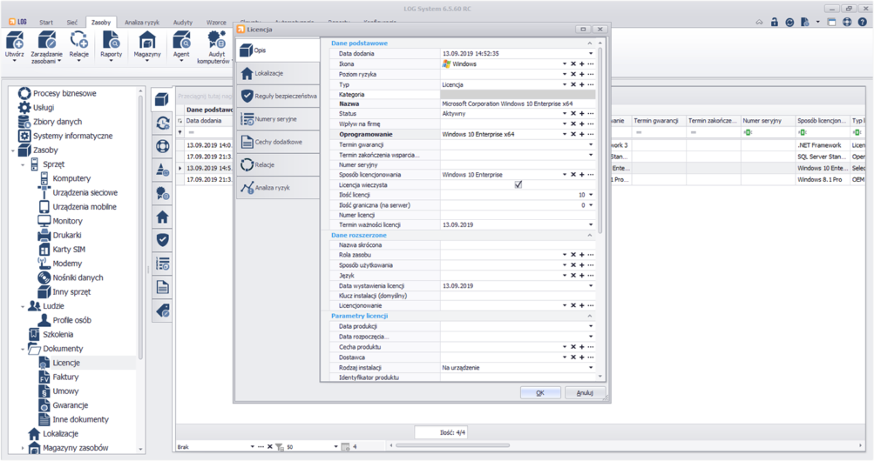Open Relacje section in Licencja dialog

(x=278, y=164)
